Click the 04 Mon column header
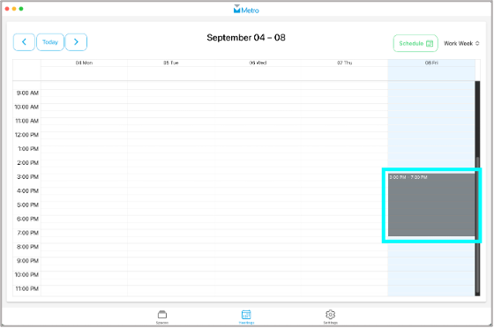The image size is (494, 328). 84,63
